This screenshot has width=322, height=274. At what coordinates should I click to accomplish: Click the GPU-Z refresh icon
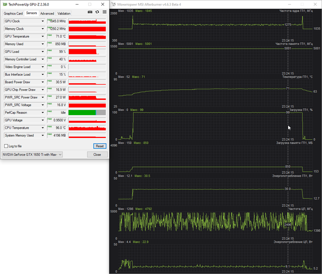97,12
